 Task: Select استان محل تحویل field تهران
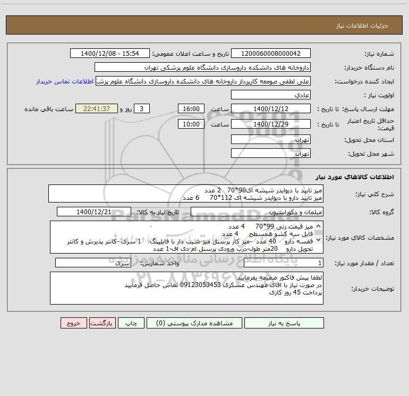click(x=271, y=139)
